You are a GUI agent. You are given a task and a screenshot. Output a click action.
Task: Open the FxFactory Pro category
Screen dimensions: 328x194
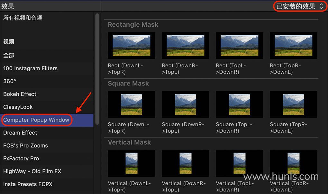coord(21,158)
